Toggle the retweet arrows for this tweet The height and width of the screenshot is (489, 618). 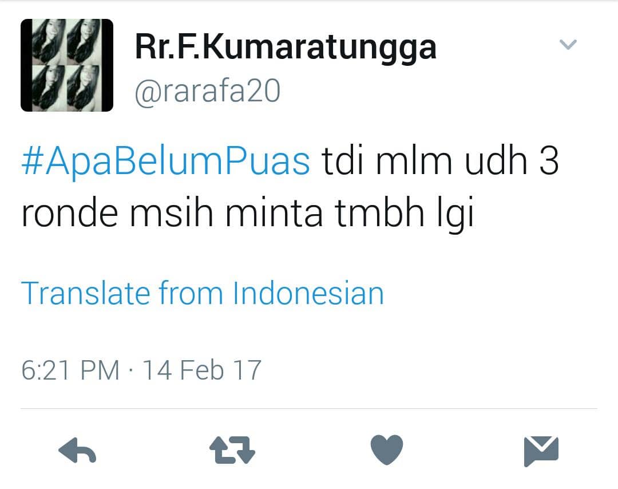[x=232, y=449]
